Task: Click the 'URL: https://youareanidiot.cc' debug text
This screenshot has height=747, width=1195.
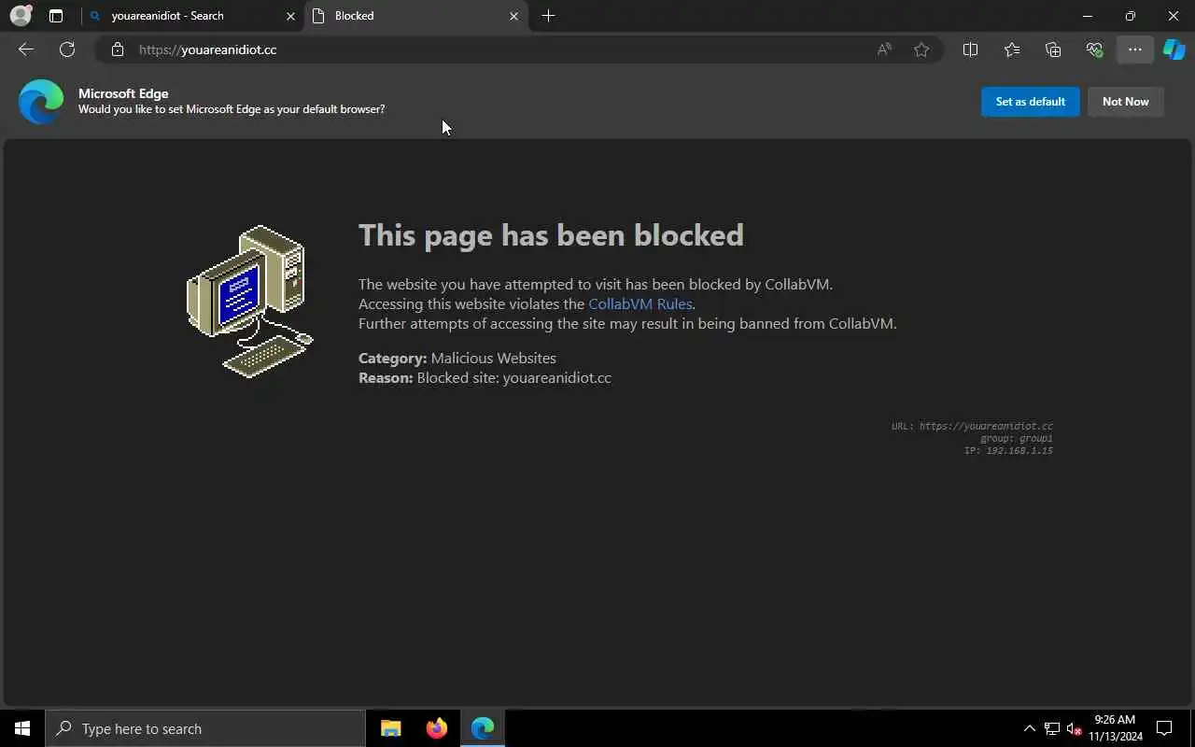Action: pyautogui.click(x=972, y=426)
